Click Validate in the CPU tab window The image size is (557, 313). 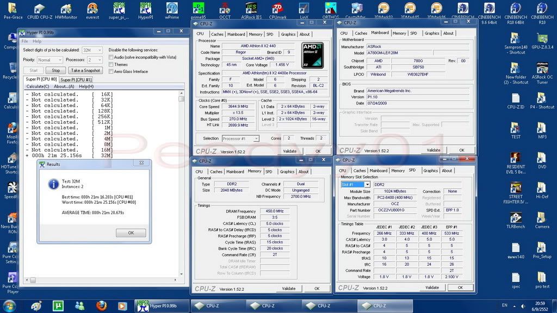point(289,151)
